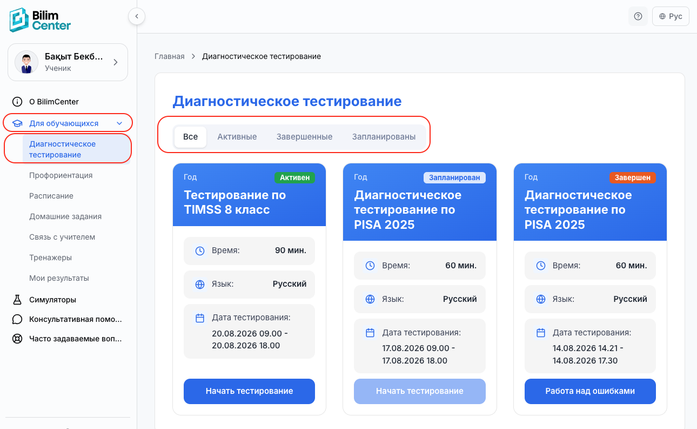Click the globe icon in the Завершен PISA card
The height and width of the screenshot is (429, 697).
541,299
